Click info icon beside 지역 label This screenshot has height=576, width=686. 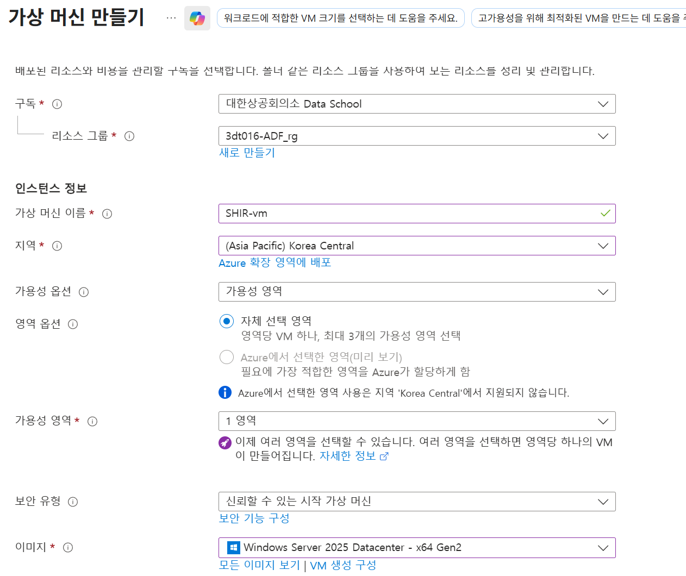coord(57,246)
